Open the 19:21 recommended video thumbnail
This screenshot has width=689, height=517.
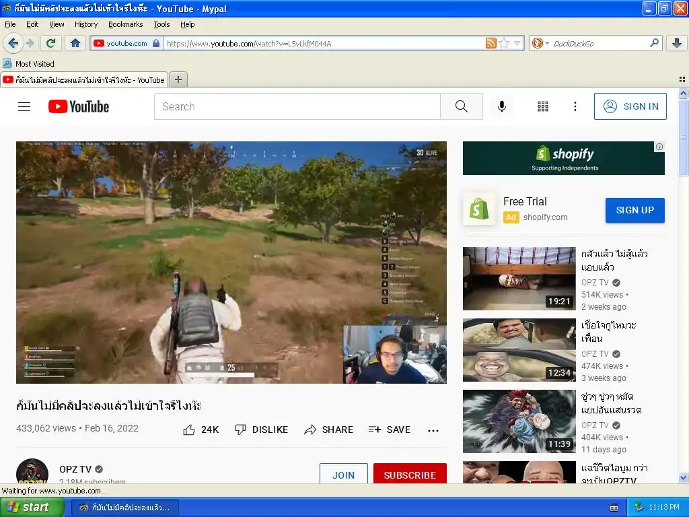[x=519, y=278]
